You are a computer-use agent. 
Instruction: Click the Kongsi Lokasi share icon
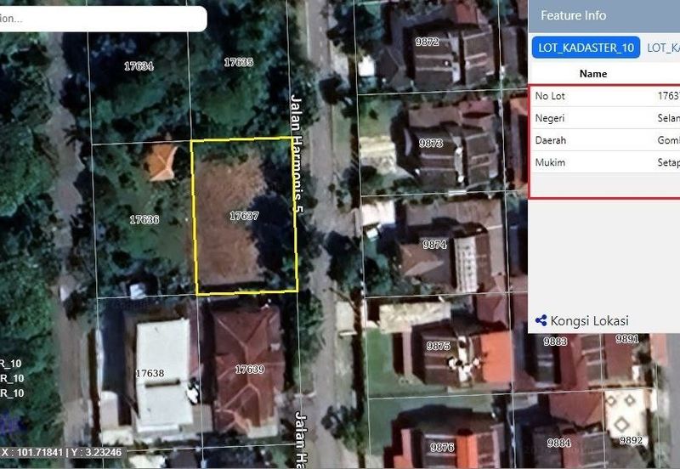pyautogui.click(x=541, y=321)
